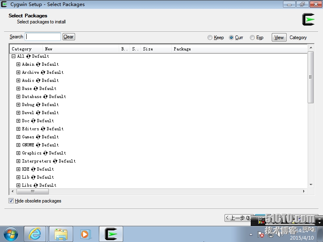Image resolution: width=323 pixels, height=242 pixels.
Task: Click the Clear search button
Action: (x=69, y=37)
